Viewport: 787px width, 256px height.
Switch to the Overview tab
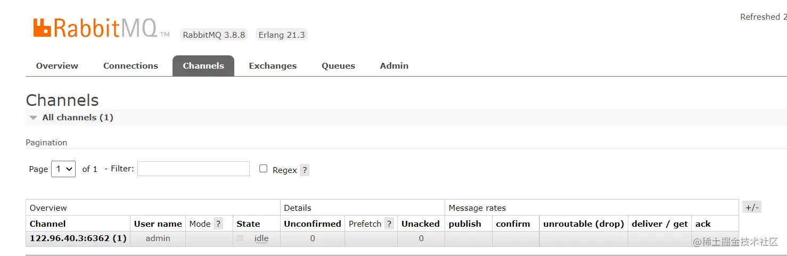57,66
